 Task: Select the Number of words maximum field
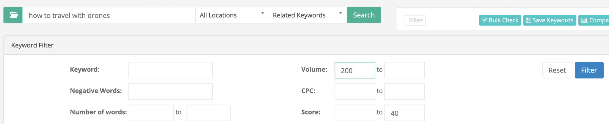[208, 113]
